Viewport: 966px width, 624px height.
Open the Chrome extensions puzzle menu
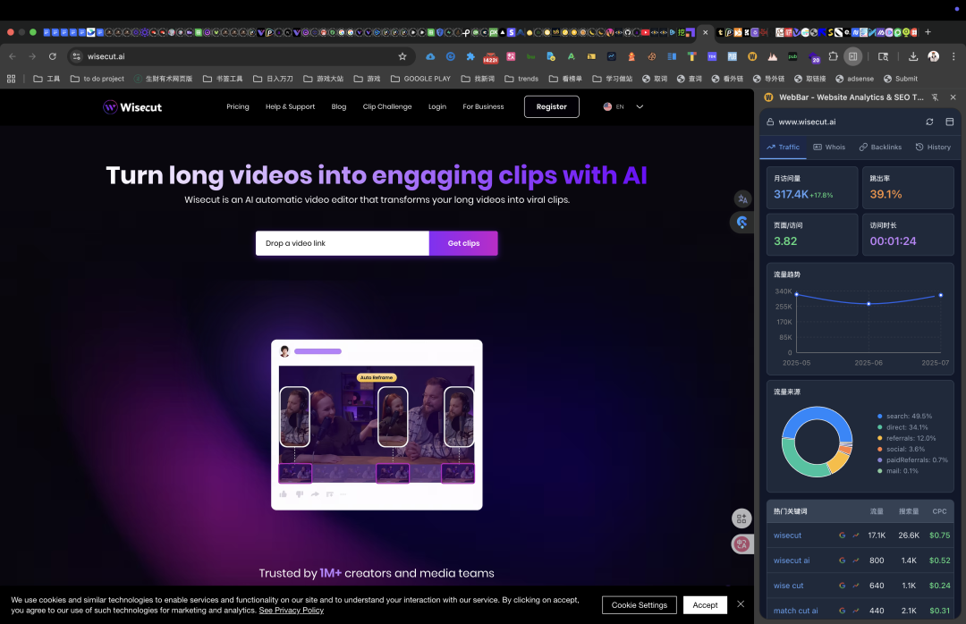point(833,56)
